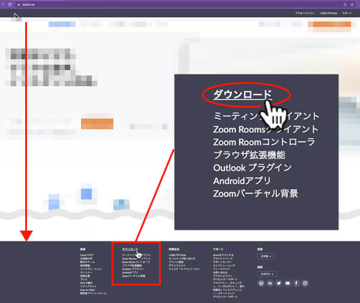Open the blog icon in the footer social row
This screenshot has width=360, height=303.
point(261,283)
